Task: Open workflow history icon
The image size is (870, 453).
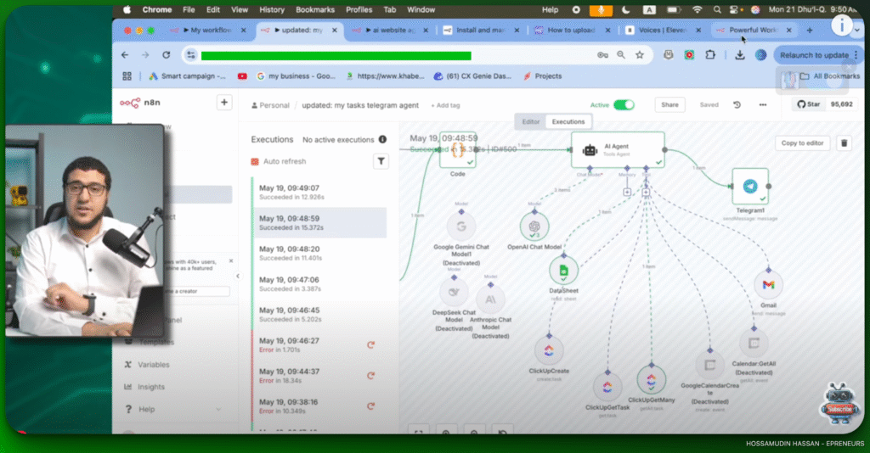Action: pyautogui.click(x=737, y=104)
